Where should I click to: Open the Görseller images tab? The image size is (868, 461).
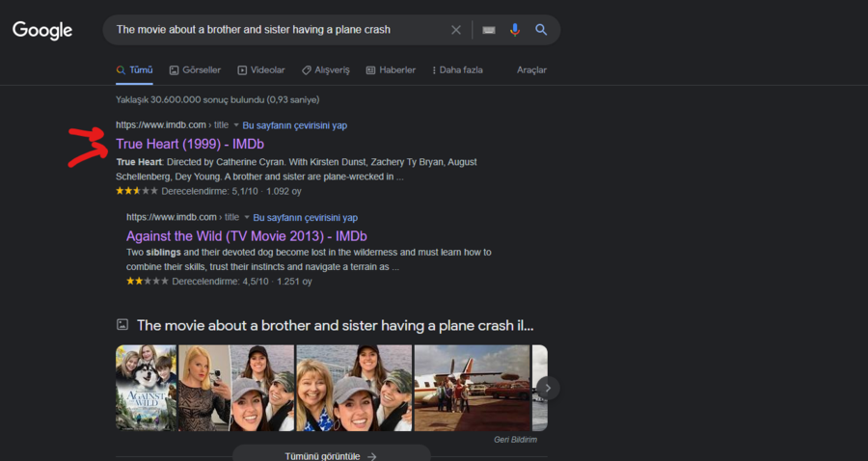tap(195, 70)
